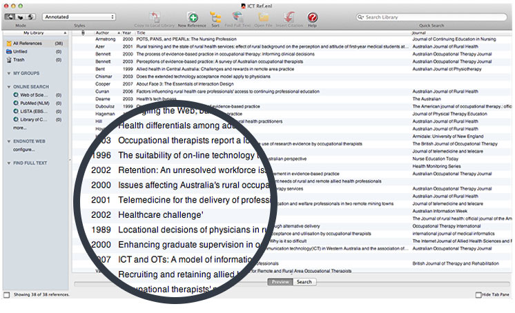The width and height of the screenshot is (515, 313).
Task: Click journal cell 'Australian Information Week'
Action: click(x=440, y=211)
